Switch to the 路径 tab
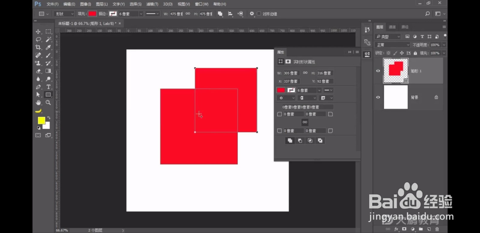The image size is (480, 233). tap(405, 27)
